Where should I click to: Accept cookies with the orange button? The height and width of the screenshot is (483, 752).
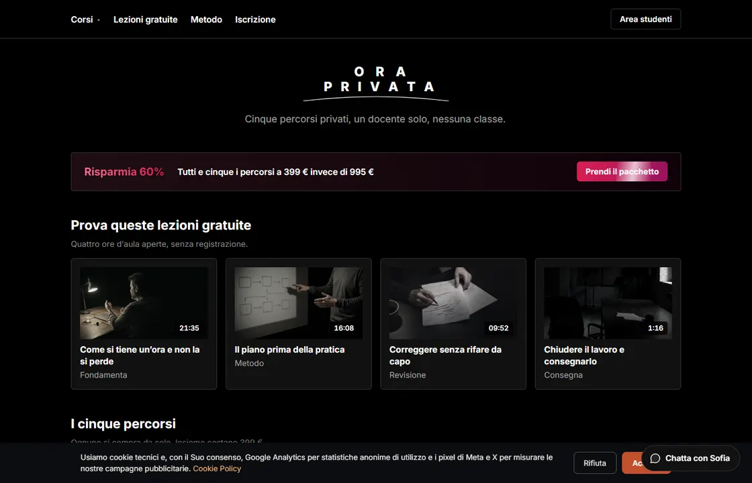point(632,463)
